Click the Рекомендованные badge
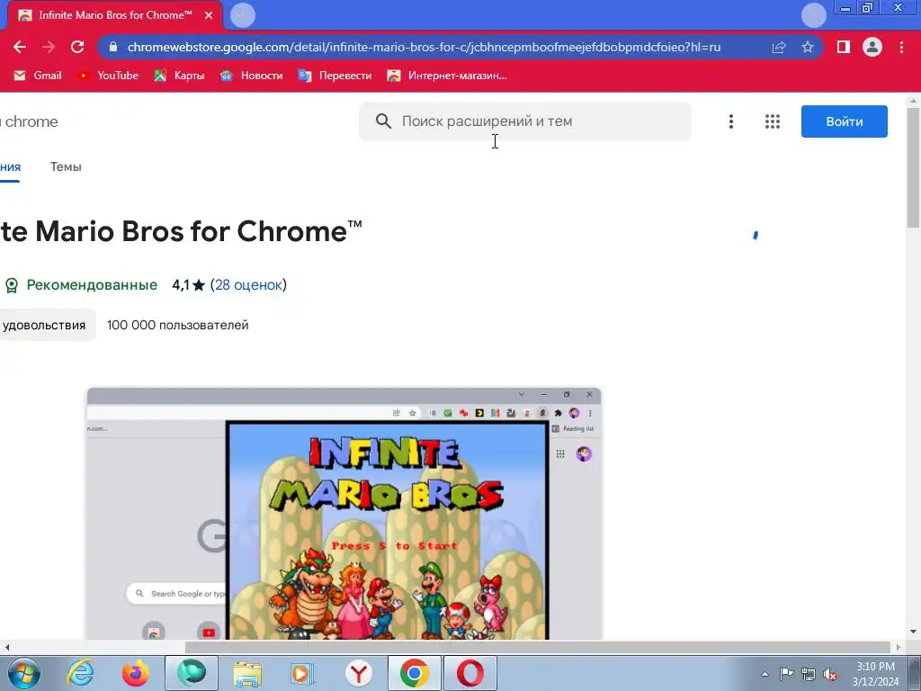Screen dimensions: 921x691 point(81,285)
